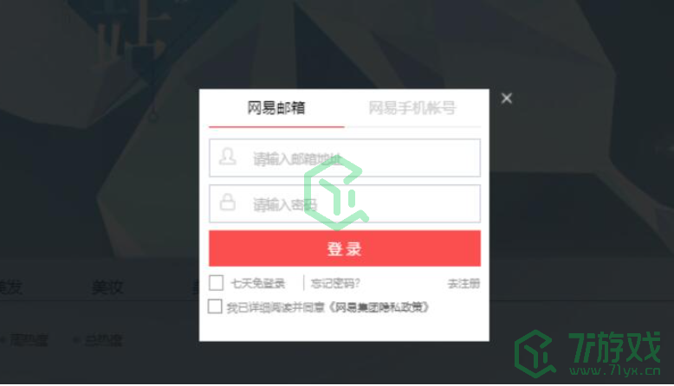Open the 忘记密码? link
This screenshot has width=674, height=386.
[335, 283]
